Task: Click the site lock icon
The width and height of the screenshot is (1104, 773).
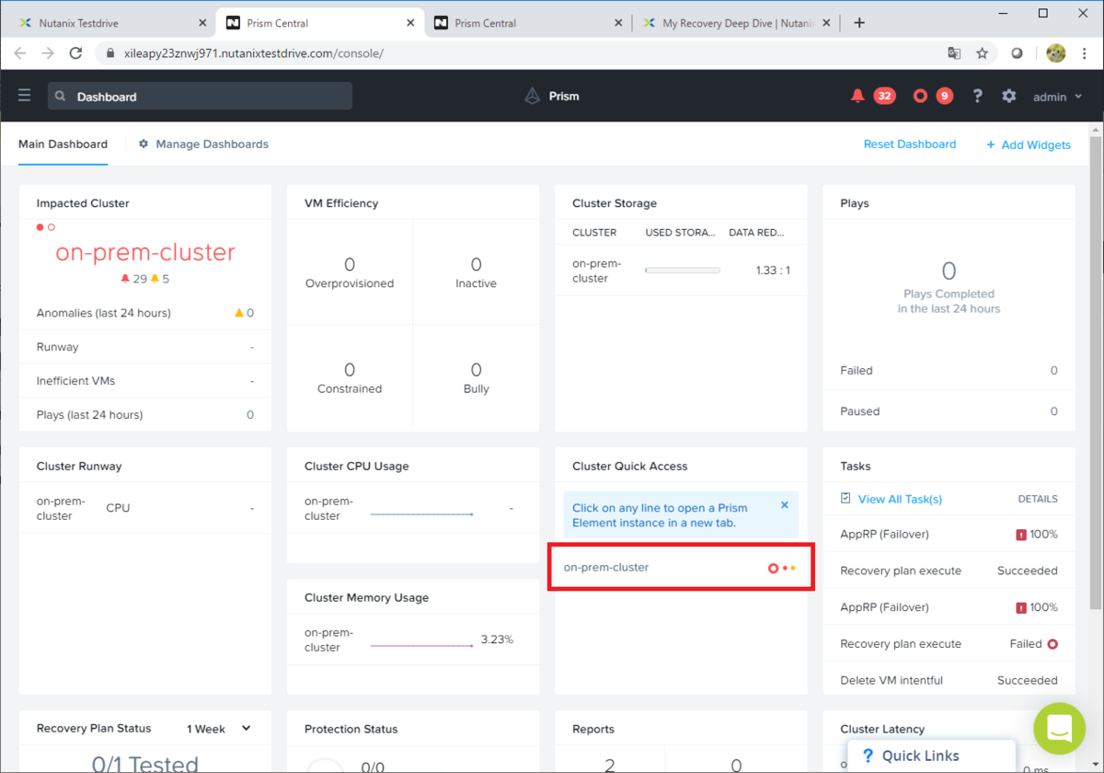Action: click(x=109, y=53)
